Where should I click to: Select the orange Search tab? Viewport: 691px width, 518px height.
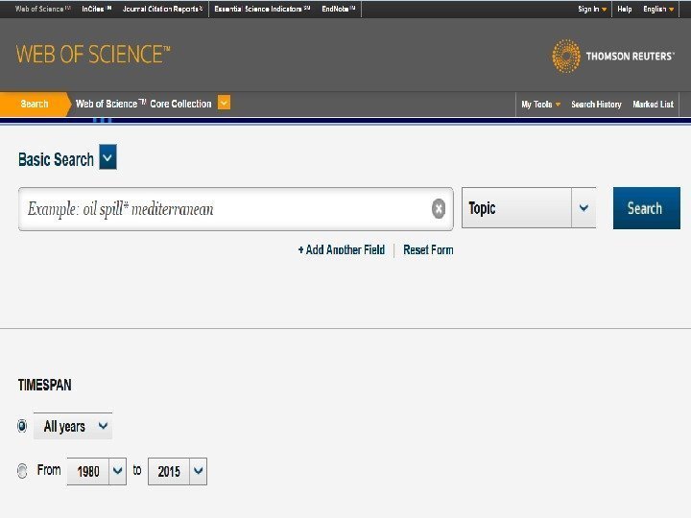tap(35, 104)
